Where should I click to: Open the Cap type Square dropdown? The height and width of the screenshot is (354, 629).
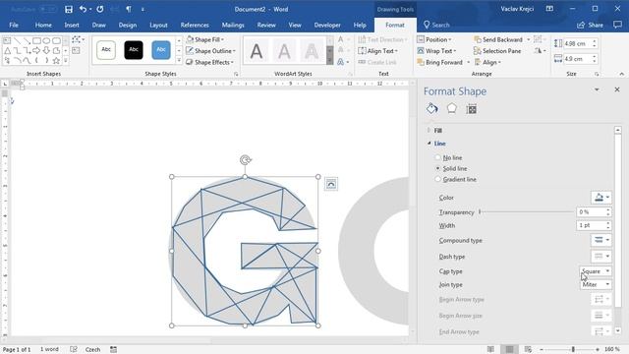pos(596,271)
